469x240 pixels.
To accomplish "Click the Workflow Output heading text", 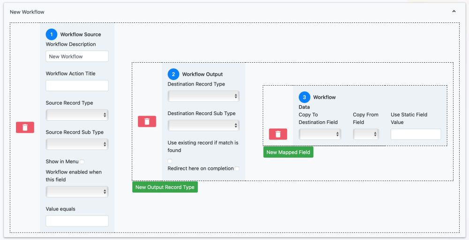I will (203, 74).
